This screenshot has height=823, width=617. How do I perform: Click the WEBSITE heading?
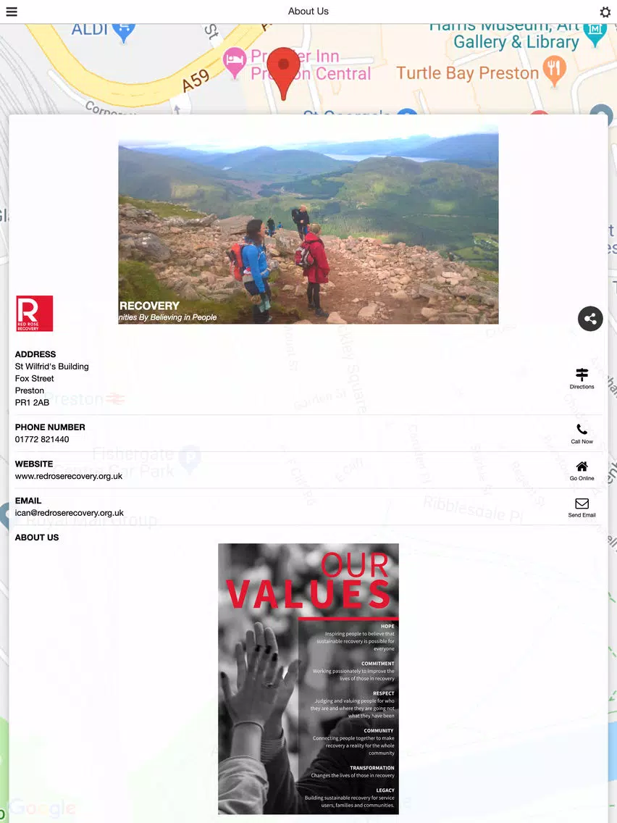[34, 464]
